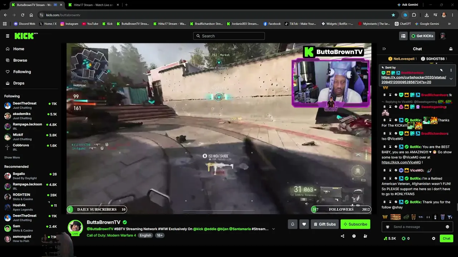Toggle the follow heart button
The height and width of the screenshot is (257, 458).
[x=304, y=224]
